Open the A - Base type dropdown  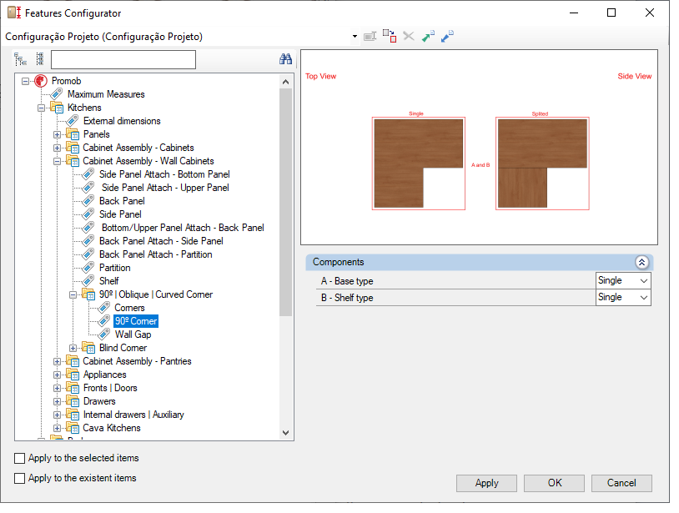click(623, 280)
